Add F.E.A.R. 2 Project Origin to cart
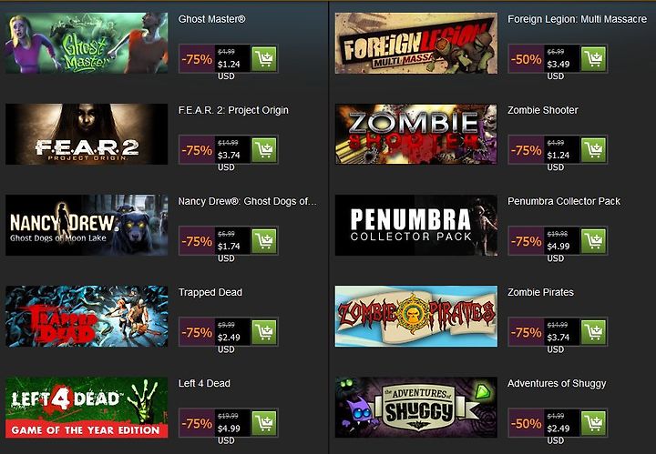The image size is (656, 454). [x=264, y=150]
